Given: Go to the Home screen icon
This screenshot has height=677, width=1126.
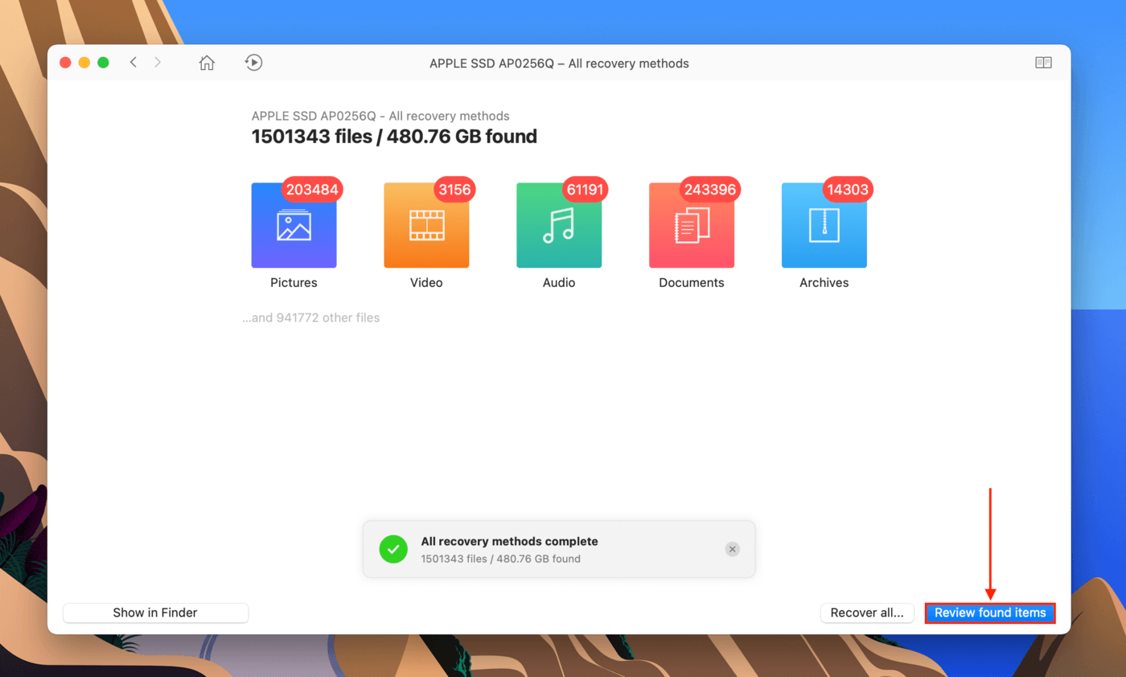Looking at the screenshot, I should pyautogui.click(x=207, y=63).
